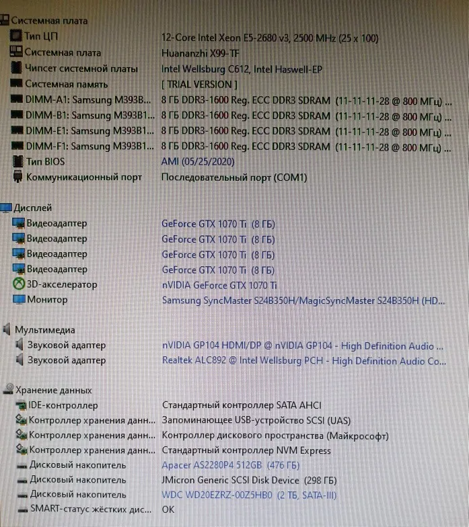
Task: Select the Системная память label
Action: point(66,84)
